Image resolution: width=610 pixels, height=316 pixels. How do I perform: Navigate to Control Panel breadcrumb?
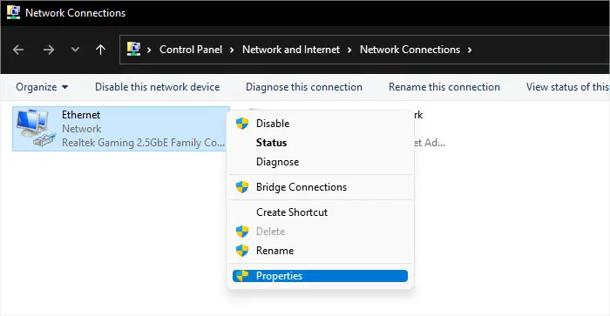coord(191,50)
